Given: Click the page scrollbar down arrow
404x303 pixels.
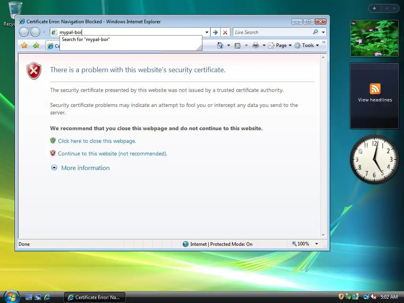Looking at the screenshot, I should (323, 235).
